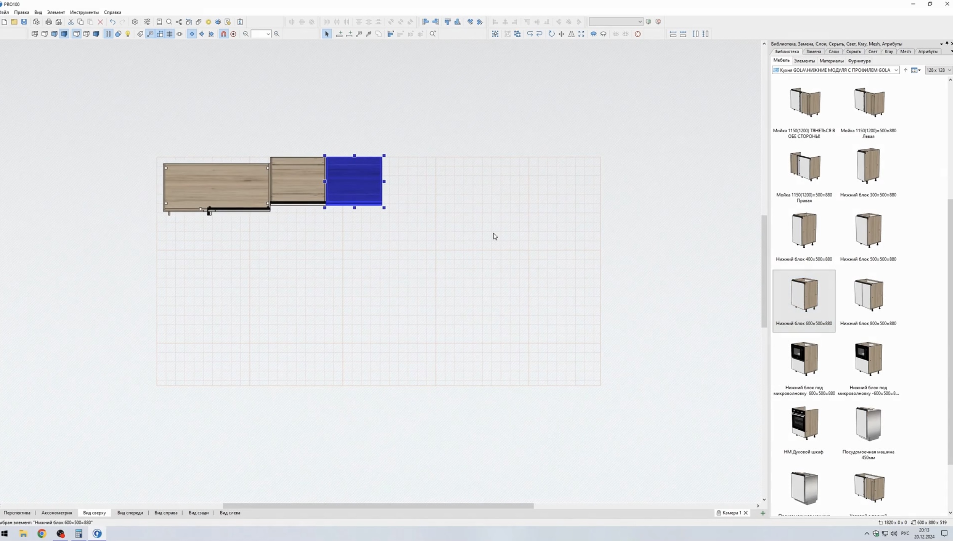Align selected elements to top
Viewport: 953px width, 541px height.
click(448, 22)
